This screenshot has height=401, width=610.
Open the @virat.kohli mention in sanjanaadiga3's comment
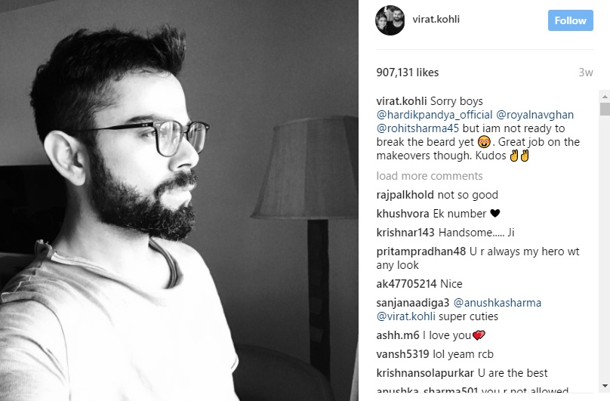tap(405, 316)
